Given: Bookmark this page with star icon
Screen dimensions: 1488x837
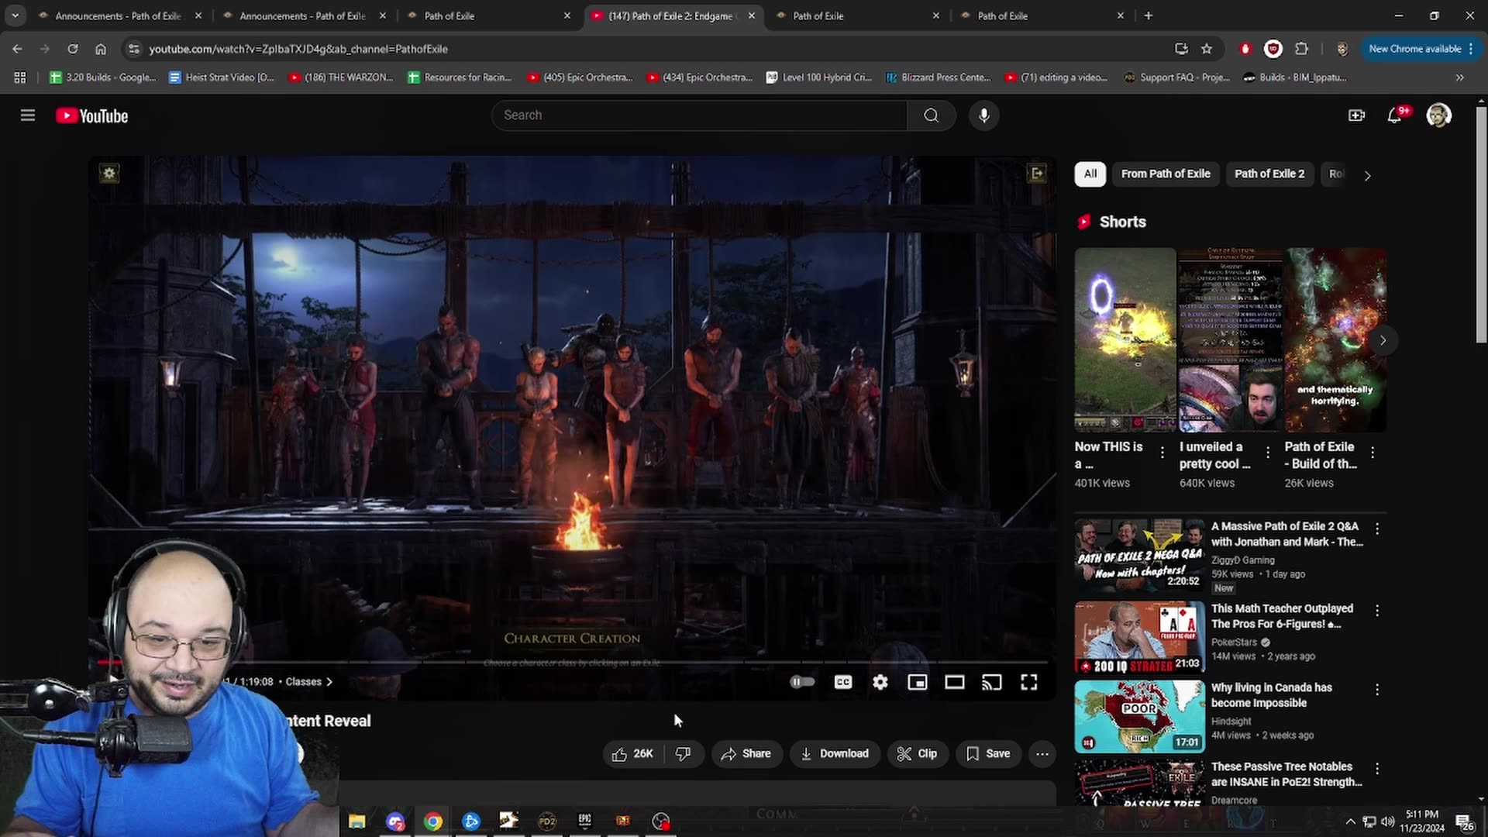Looking at the screenshot, I should coord(1207,49).
